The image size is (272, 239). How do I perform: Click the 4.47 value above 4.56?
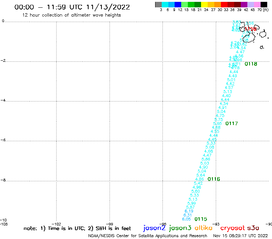pyautogui.click(x=240, y=52)
